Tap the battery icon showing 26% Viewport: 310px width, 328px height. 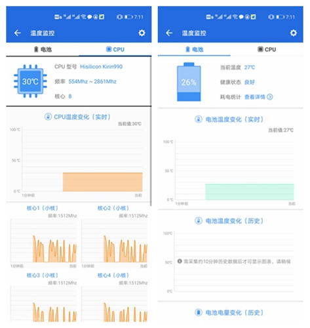click(x=189, y=82)
